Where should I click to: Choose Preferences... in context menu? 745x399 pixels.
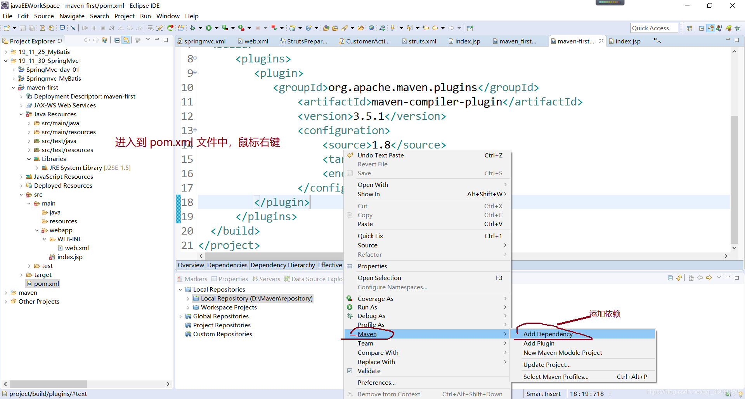pos(427,382)
